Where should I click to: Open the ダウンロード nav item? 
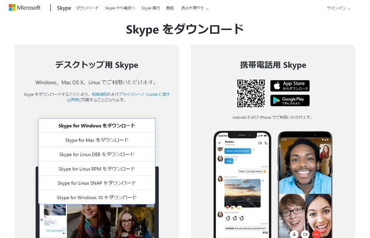[87, 8]
